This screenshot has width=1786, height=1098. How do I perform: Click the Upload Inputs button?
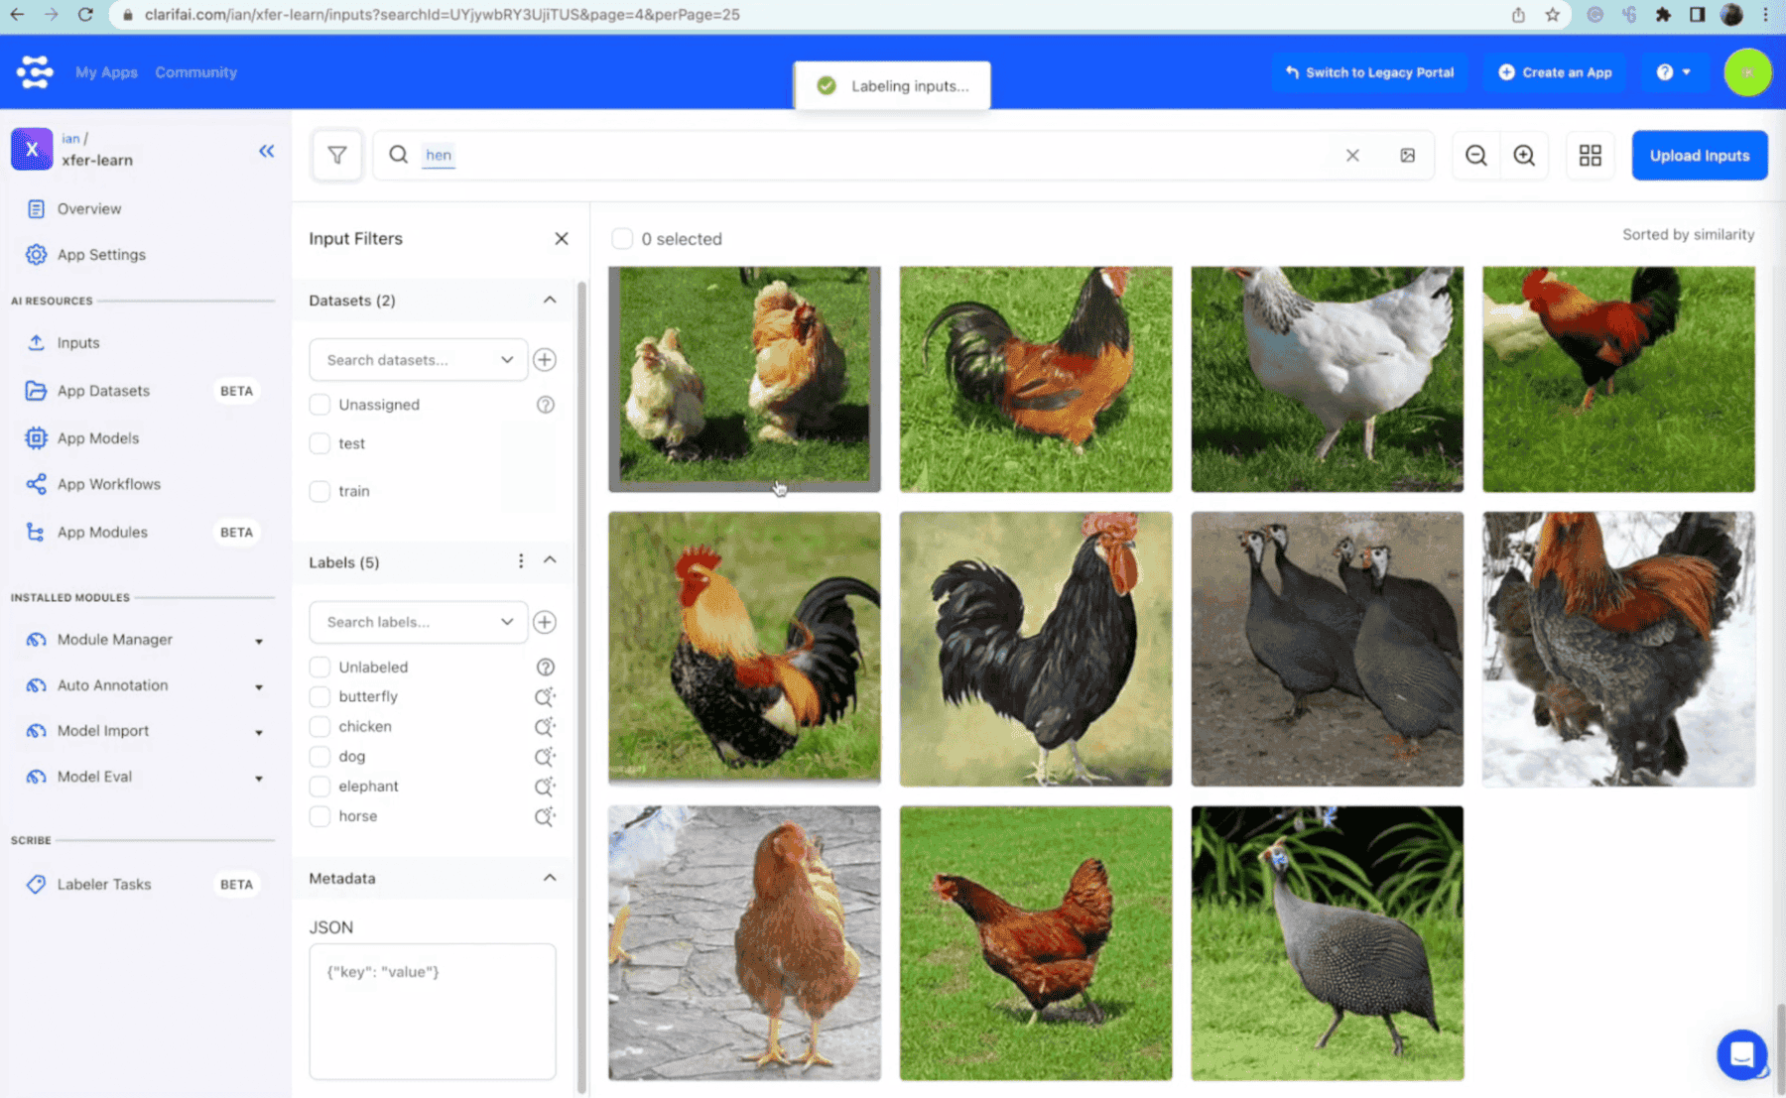pos(1699,156)
